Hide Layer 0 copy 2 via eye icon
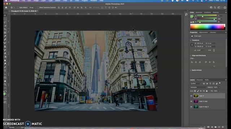Image resolution: width=231 pixels, height=129 pixels. click(191, 107)
